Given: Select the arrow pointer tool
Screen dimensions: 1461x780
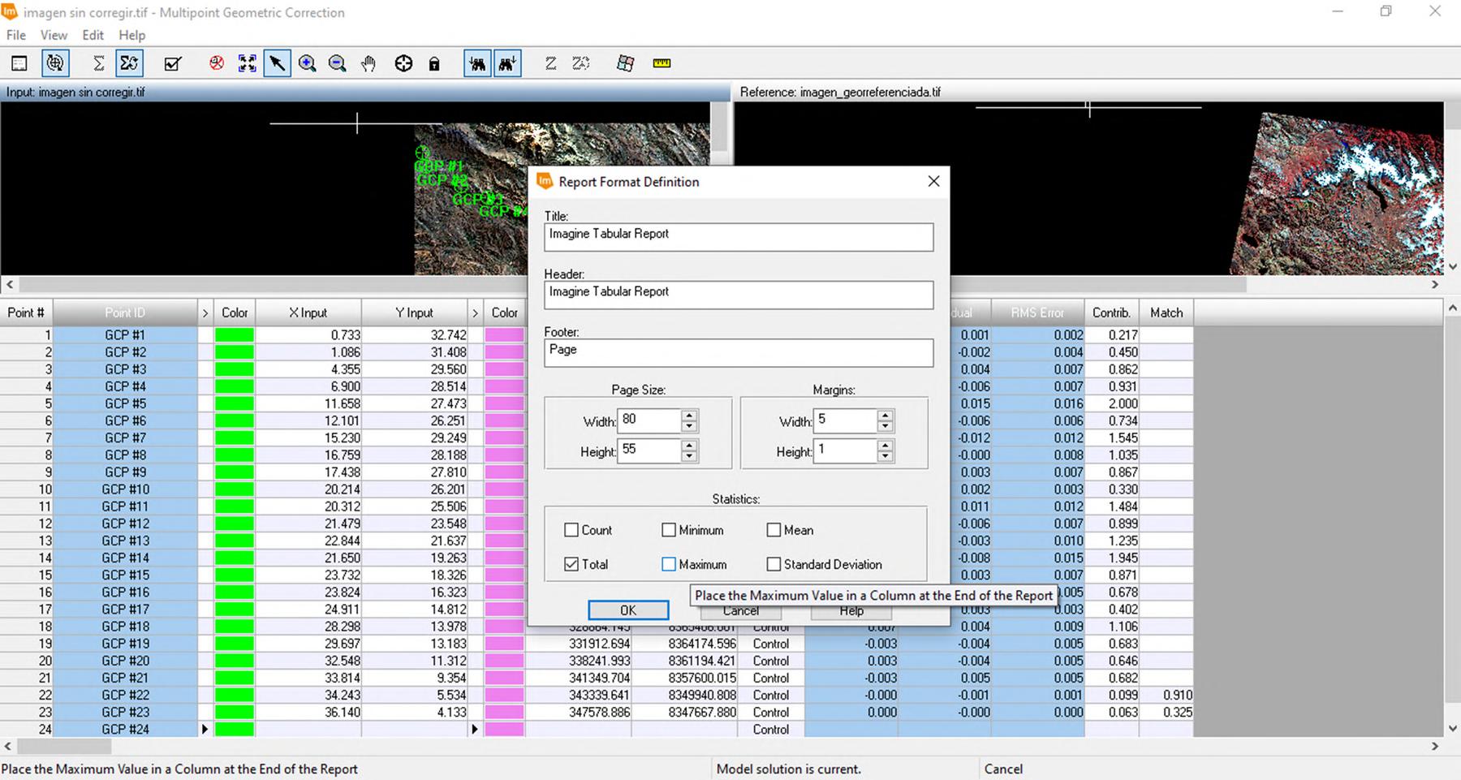Looking at the screenshot, I should [277, 63].
